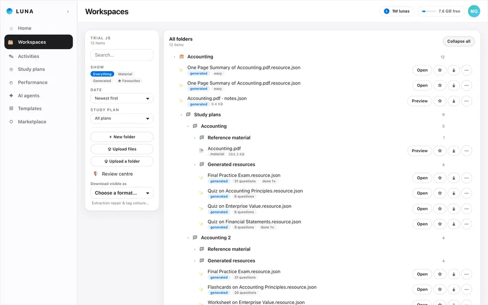Click the Upload a folder button
This screenshot has height=305, width=488.
(x=122, y=161)
